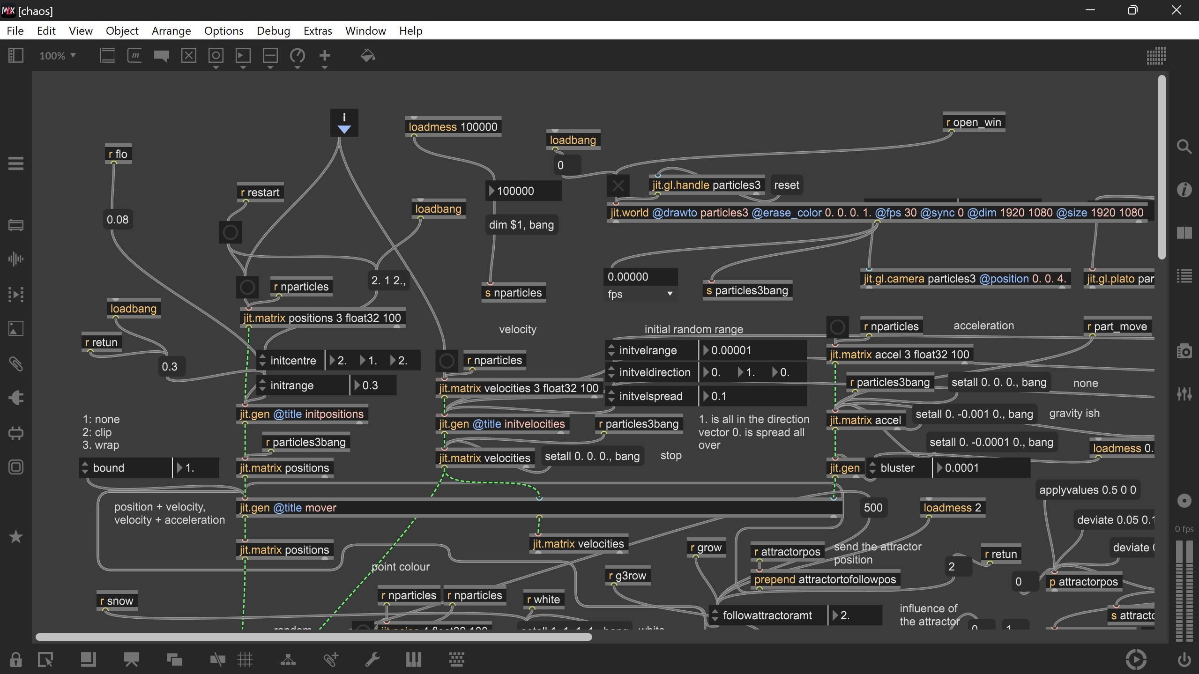Click the reset message box
The width and height of the screenshot is (1199, 674).
click(786, 185)
